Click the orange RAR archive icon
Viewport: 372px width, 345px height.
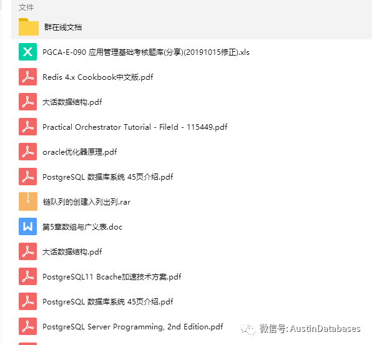pos(28,202)
